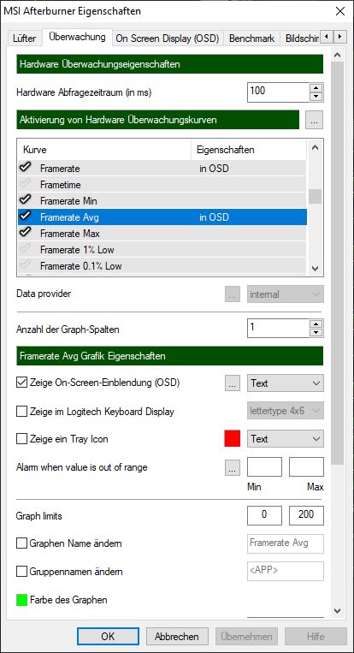Check Graphen Name ändern checkbox
This screenshot has height=653, width=354.
coord(21,543)
